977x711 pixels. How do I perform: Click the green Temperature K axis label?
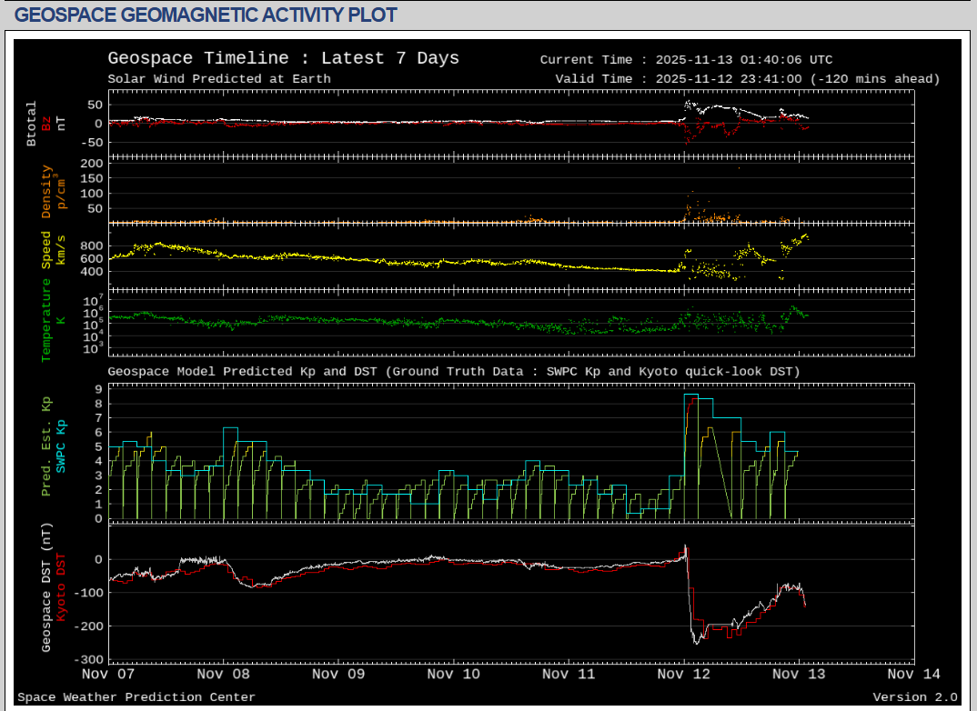tap(46, 320)
